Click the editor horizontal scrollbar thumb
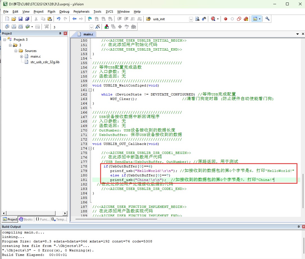This screenshot has height=259, width=305. [x=116, y=219]
